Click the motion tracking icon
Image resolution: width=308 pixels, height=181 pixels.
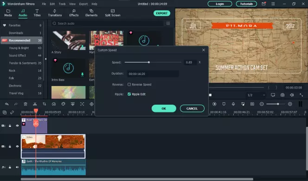coord(82,104)
